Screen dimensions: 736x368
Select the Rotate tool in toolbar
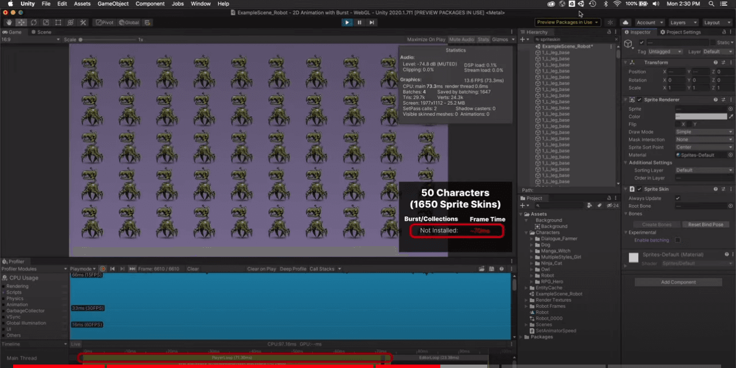tap(34, 22)
